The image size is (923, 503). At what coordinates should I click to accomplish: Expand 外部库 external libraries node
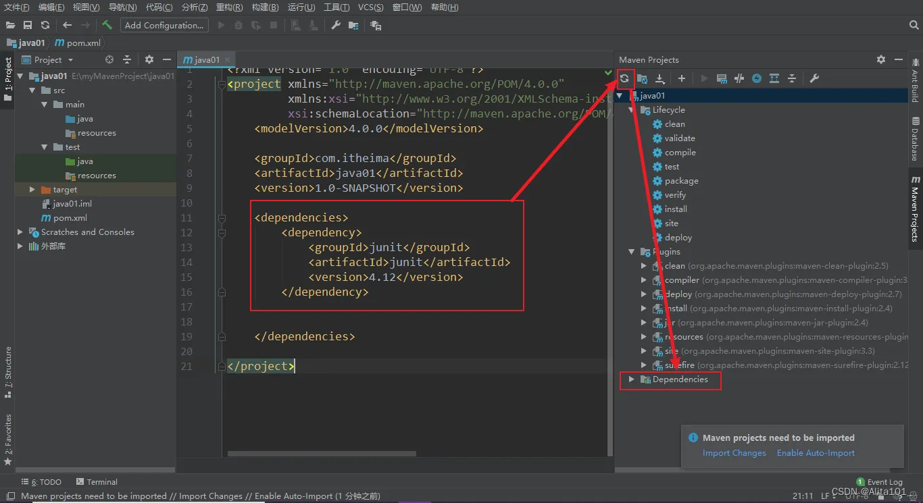[x=20, y=246]
